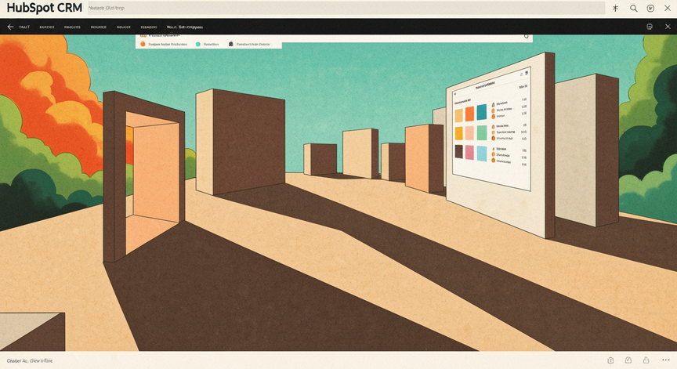Select the second dark navigation bar item
Viewport: 677px width, 369px height.
pos(47,27)
